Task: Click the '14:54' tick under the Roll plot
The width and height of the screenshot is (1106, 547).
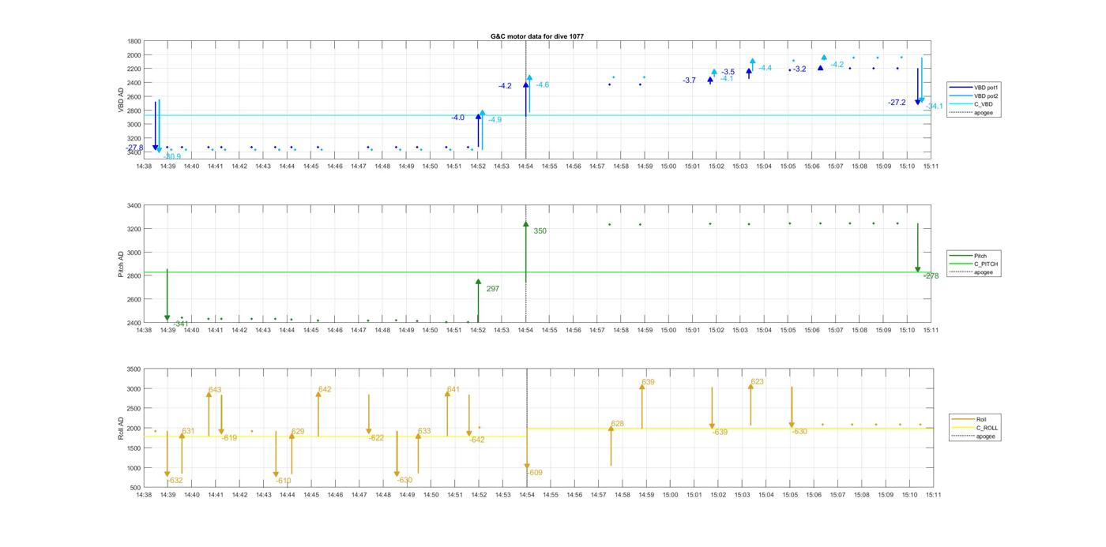Action: (x=526, y=495)
